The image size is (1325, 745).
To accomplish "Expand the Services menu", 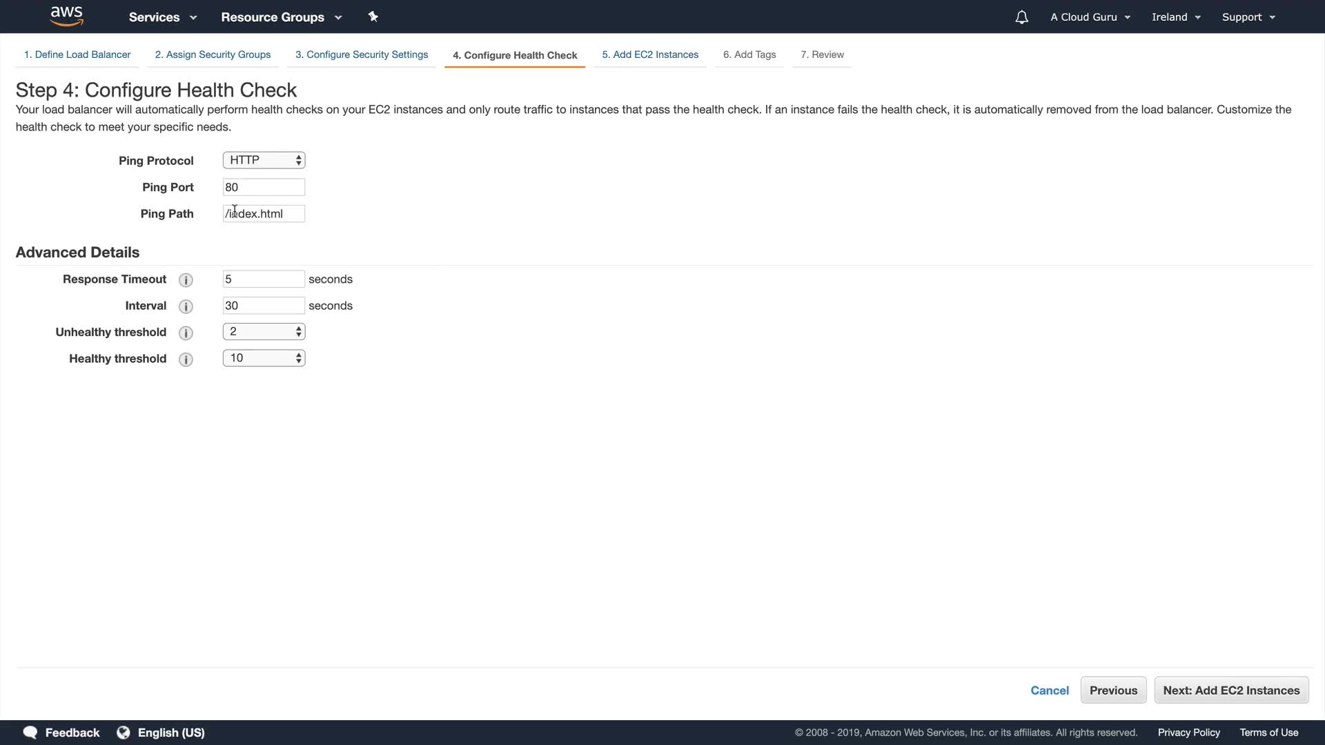I will tap(163, 17).
